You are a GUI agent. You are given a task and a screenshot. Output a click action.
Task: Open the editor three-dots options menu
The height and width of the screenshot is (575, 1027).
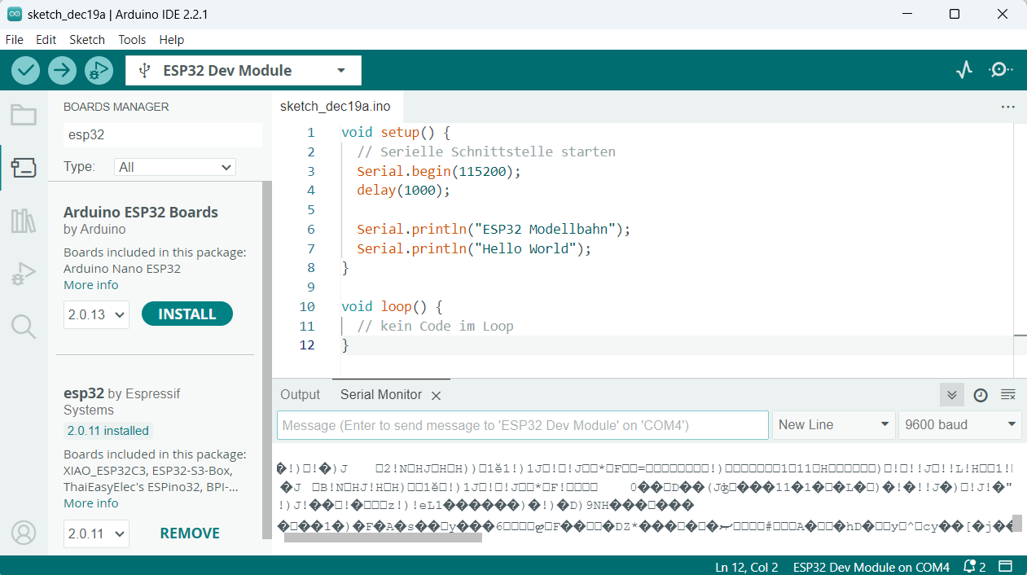(x=1007, y=107)
